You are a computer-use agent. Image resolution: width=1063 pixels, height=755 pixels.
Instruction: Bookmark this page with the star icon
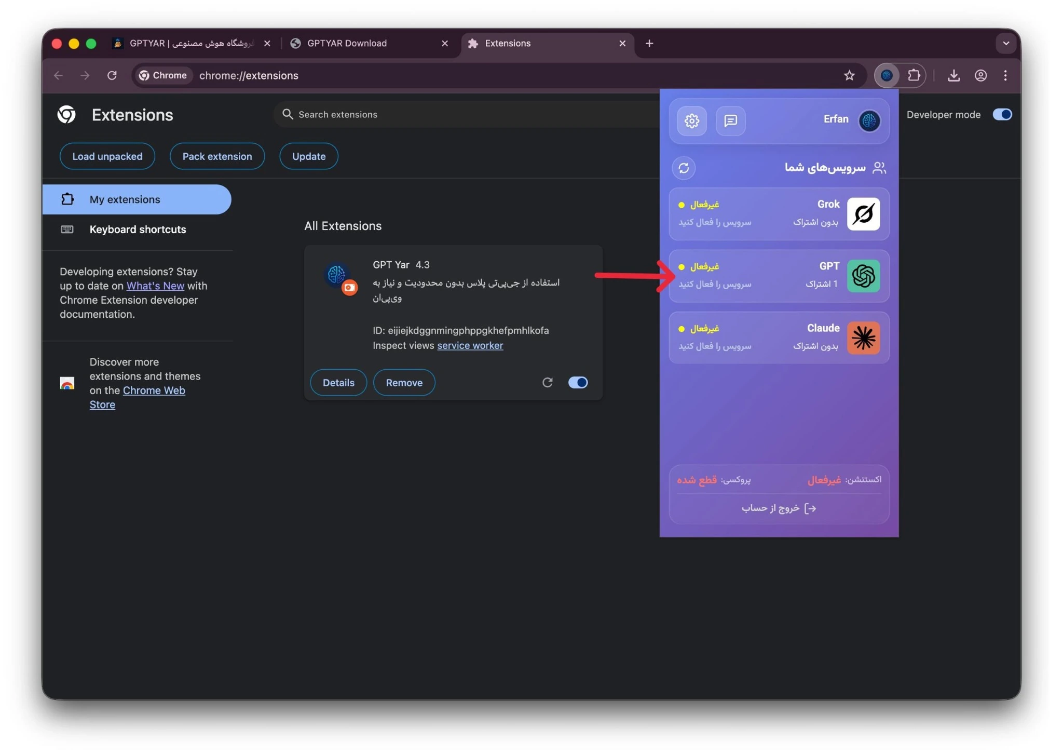coord(849,75)
